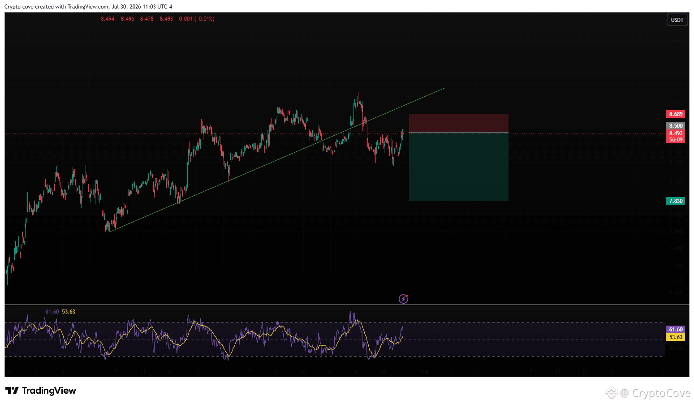The image size is (694, 404).
Task: Click the 7.550 price scale tick
Action: 676,231
